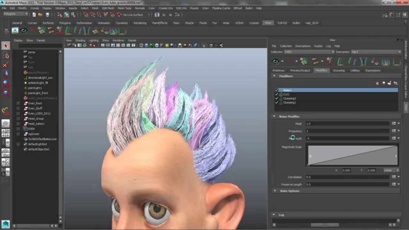
Task: Select the arrow Select tool in toolbox
Action: point(5,46)
